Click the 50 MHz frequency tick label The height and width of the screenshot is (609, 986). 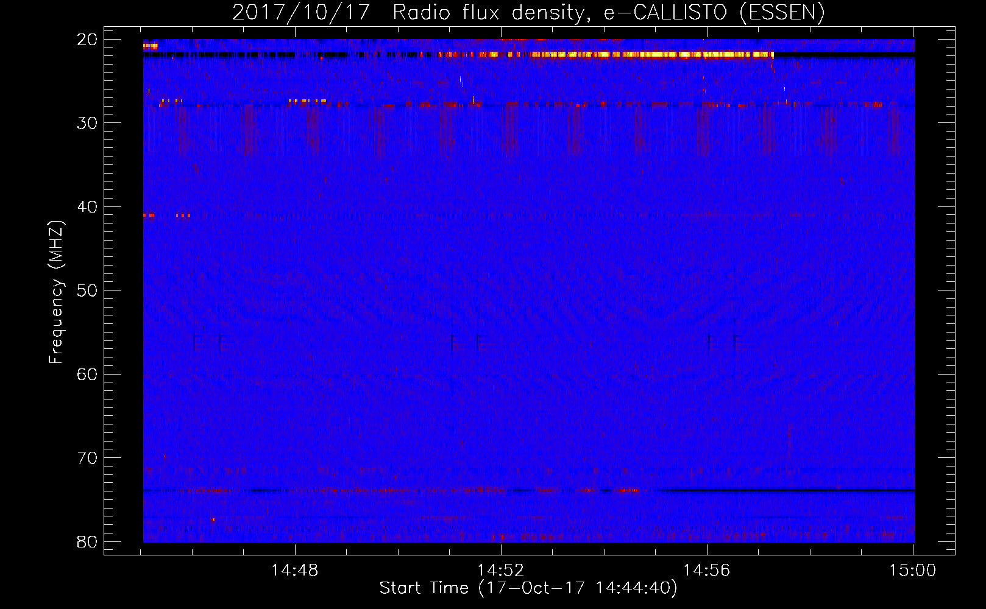point(88,290)
